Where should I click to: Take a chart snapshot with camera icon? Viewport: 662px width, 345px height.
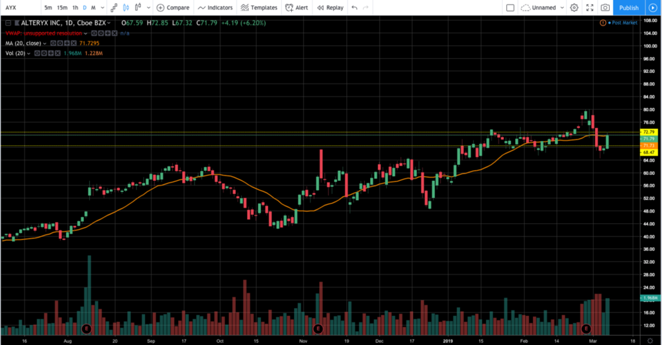click(x=605, y=8)
